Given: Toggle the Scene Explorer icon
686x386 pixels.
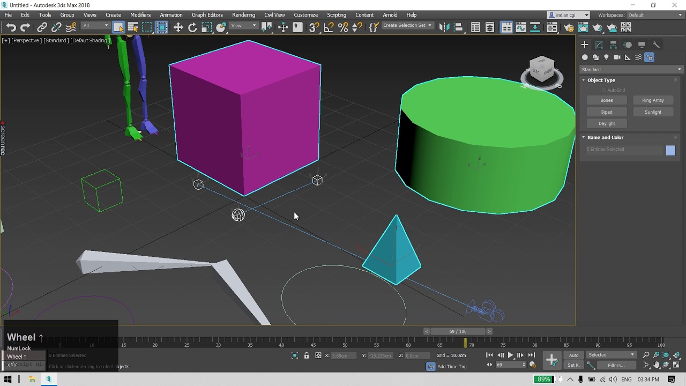Looking at the screenshot, I should tap(475, 27).
